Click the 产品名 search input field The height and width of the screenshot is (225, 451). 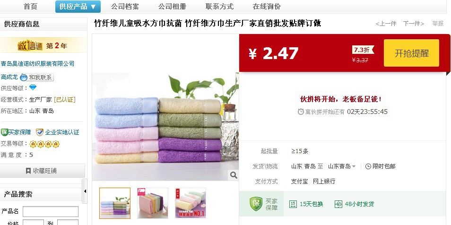point(51,211)
